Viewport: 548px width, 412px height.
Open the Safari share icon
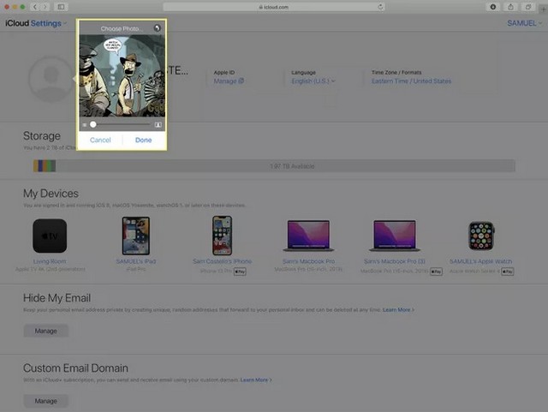tap(510, 7)
